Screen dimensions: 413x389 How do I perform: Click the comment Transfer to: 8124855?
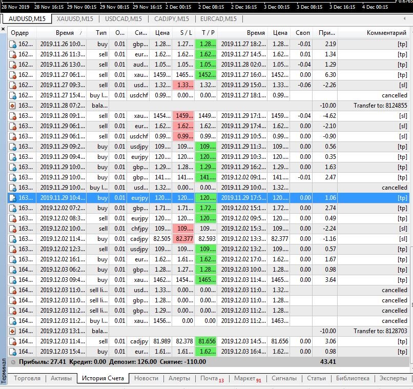click(x=380, y=106)
